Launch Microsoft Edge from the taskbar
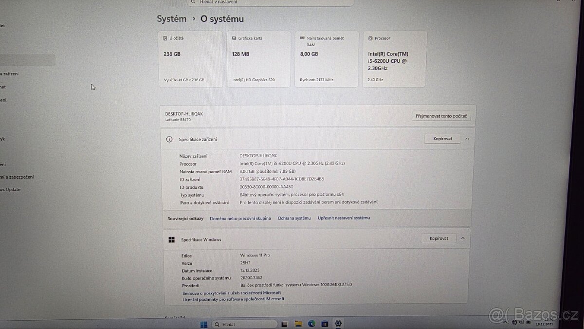Viewport: 584px width, 329px height. click(310, 323)
